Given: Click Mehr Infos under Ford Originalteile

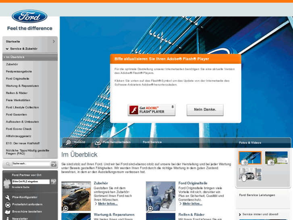Looking at the screenshot, I should pos(193,204).
